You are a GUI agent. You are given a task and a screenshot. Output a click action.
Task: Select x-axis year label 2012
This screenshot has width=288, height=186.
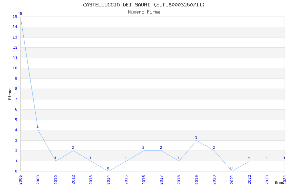click(73, 180)
